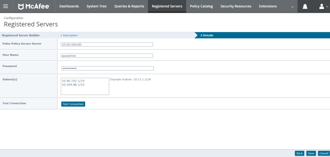Click the Test Connection button
The image size is (330, 157).
[x=73, y=104]
